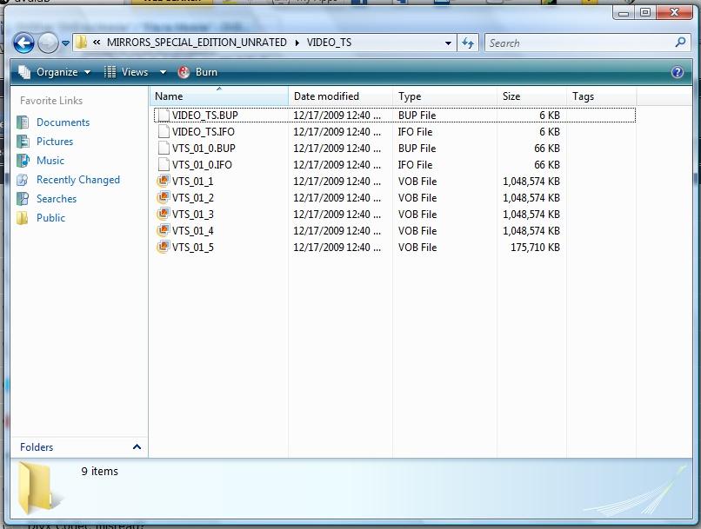The width and height of the screenshot is (701, 529).
Task: Select the VIDEO_TS.IFO file icon
Action: click(x=163, y=132)
